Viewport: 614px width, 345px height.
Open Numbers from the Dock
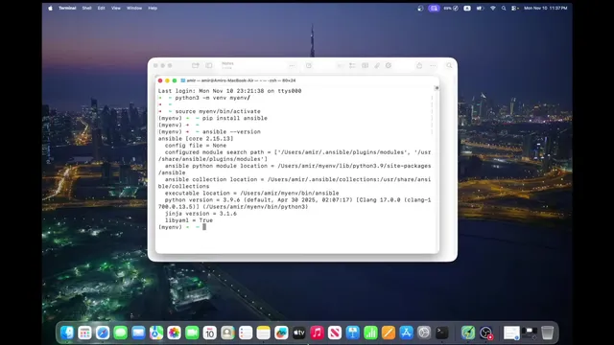(x=370, y=333)
